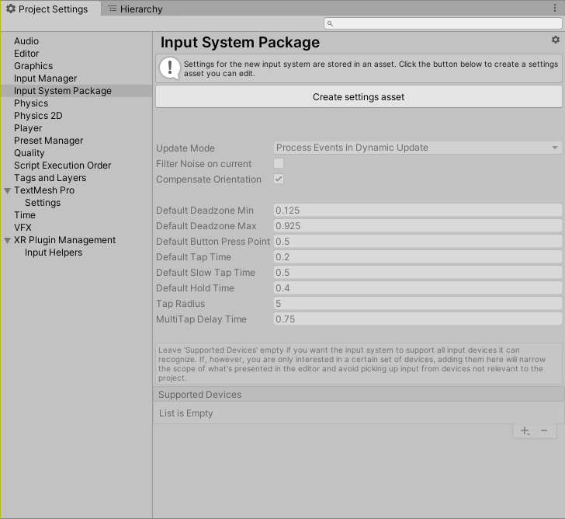Click the Update Mode label

[185, 148]
